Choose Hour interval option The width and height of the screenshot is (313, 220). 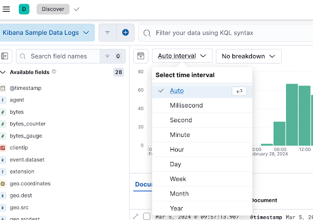202,150
